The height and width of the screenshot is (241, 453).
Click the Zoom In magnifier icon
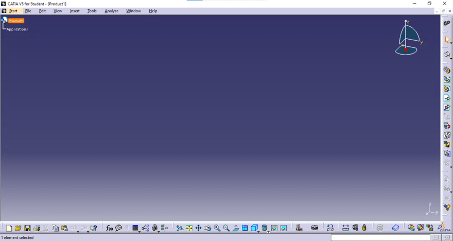(x=217, y=228)
